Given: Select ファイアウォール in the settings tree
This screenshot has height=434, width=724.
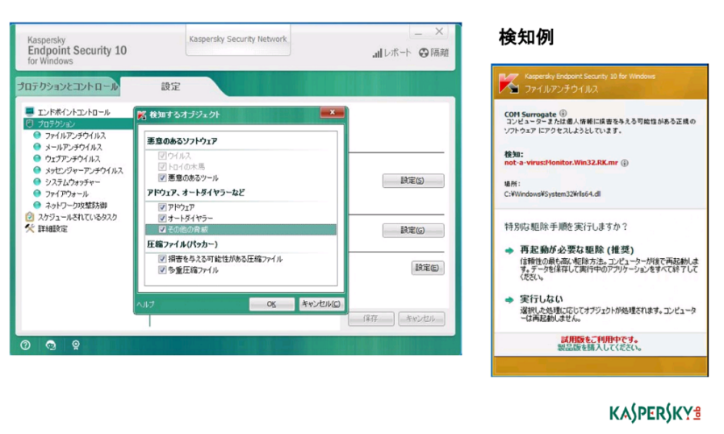Looking at the screenshot, I should 66,194.
